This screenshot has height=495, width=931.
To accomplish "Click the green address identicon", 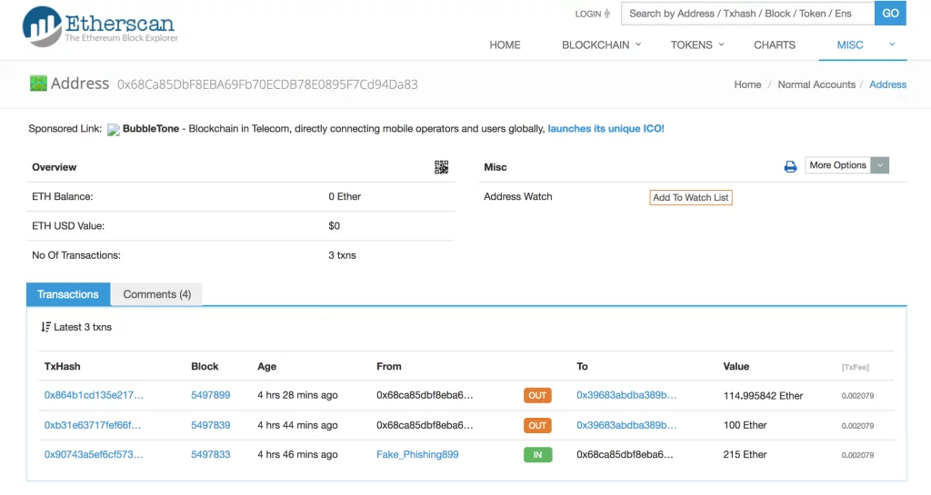I will [x=38, y=84].
